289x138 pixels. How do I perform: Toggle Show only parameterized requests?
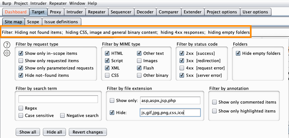pos(21,68)
